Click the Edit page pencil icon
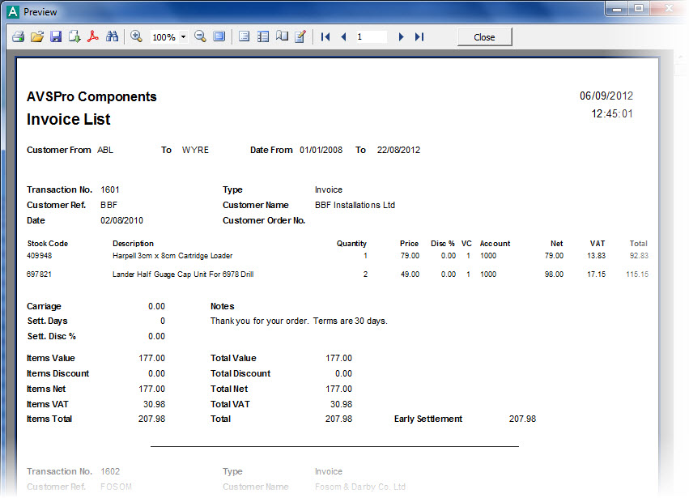 point(300,37)
